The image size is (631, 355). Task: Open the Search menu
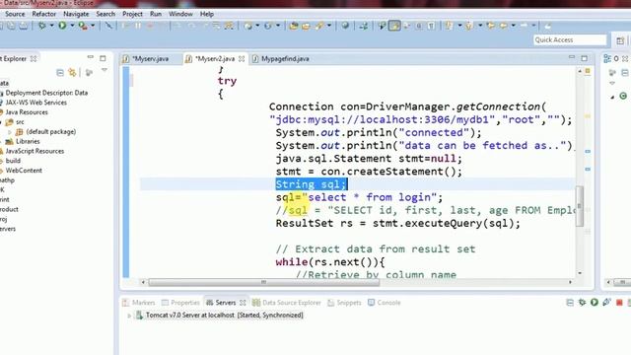pyautogui.click(x=105, y=14)
